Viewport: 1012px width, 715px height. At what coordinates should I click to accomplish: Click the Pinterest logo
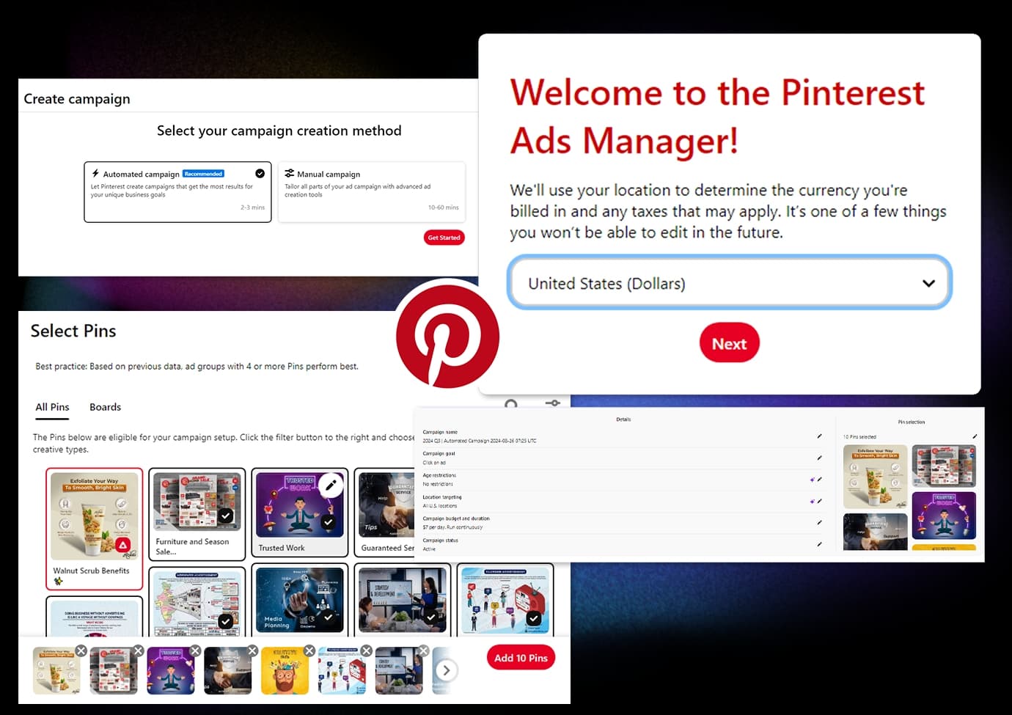(x=447, y=337)
